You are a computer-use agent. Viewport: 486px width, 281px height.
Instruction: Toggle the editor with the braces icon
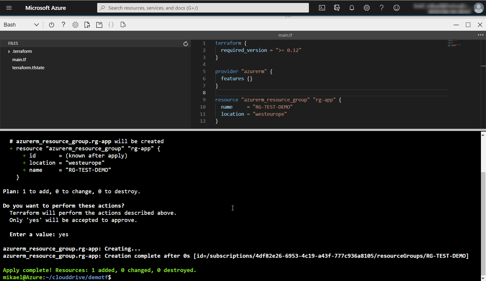click(x=111, y=25)
